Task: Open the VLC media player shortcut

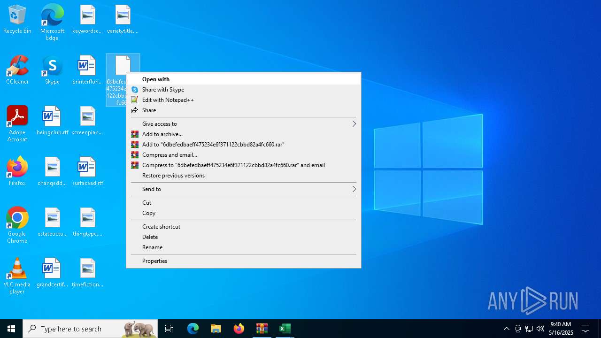Action: [x=17, y=276]
